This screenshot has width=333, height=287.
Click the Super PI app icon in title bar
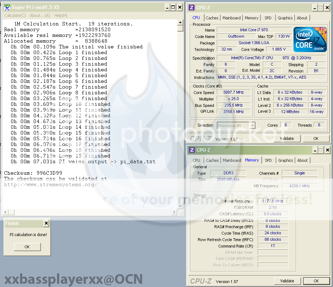(7, 7)
